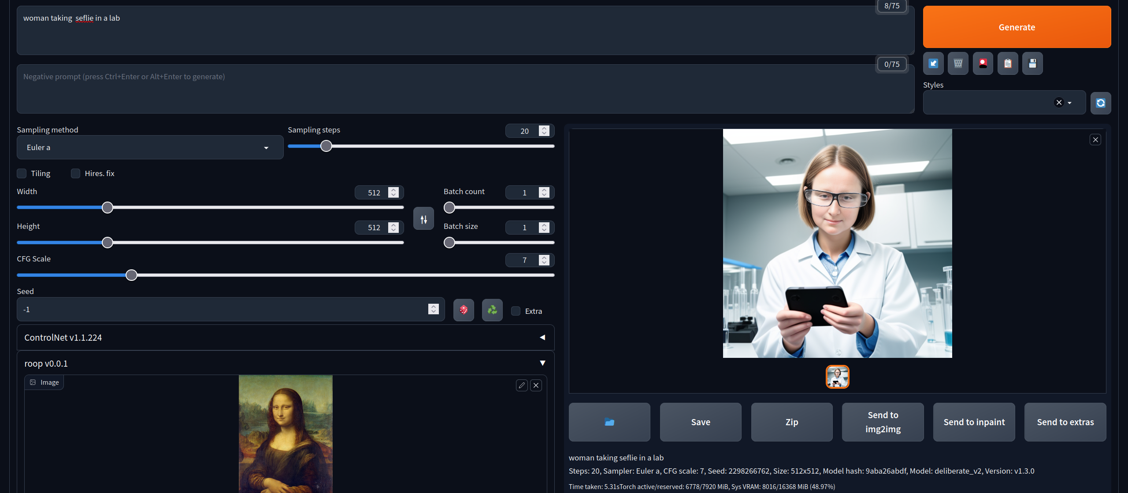Select the generated image thumbnail below preview

point(837,377)
